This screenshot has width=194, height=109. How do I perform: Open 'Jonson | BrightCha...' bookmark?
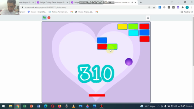point(37,12)
